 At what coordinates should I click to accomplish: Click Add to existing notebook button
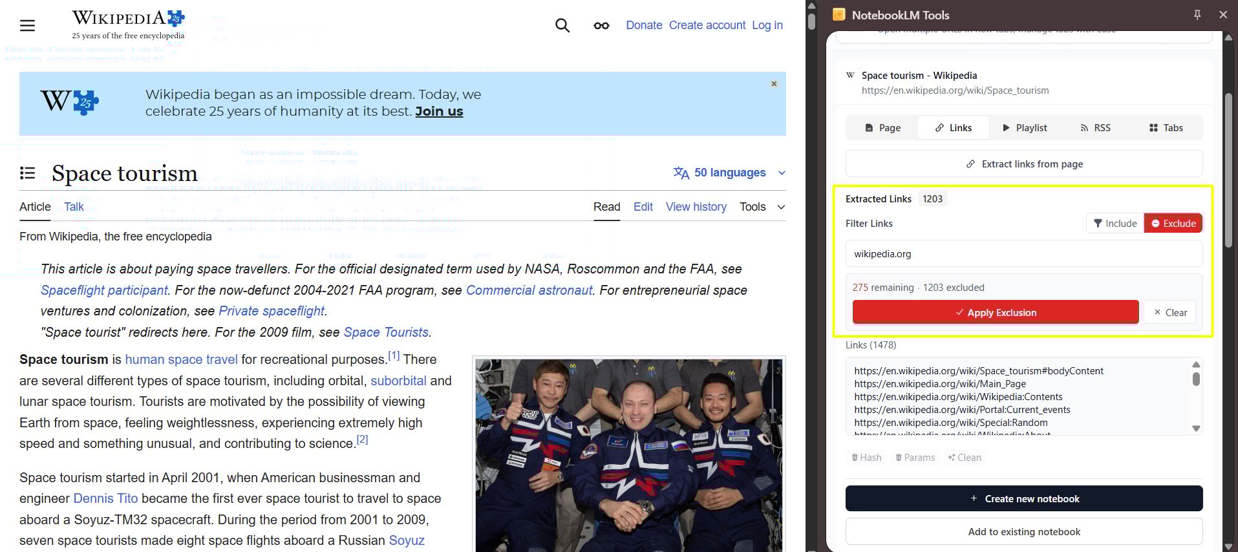1024,531
